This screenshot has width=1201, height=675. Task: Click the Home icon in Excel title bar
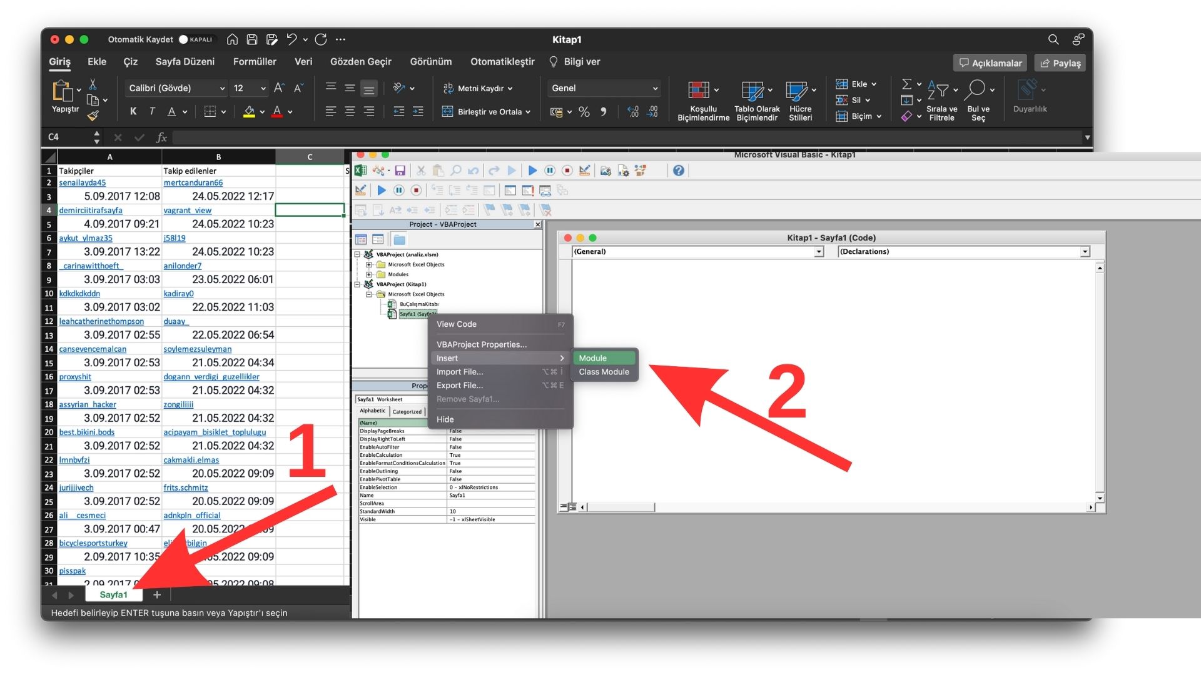pos(232,39)
